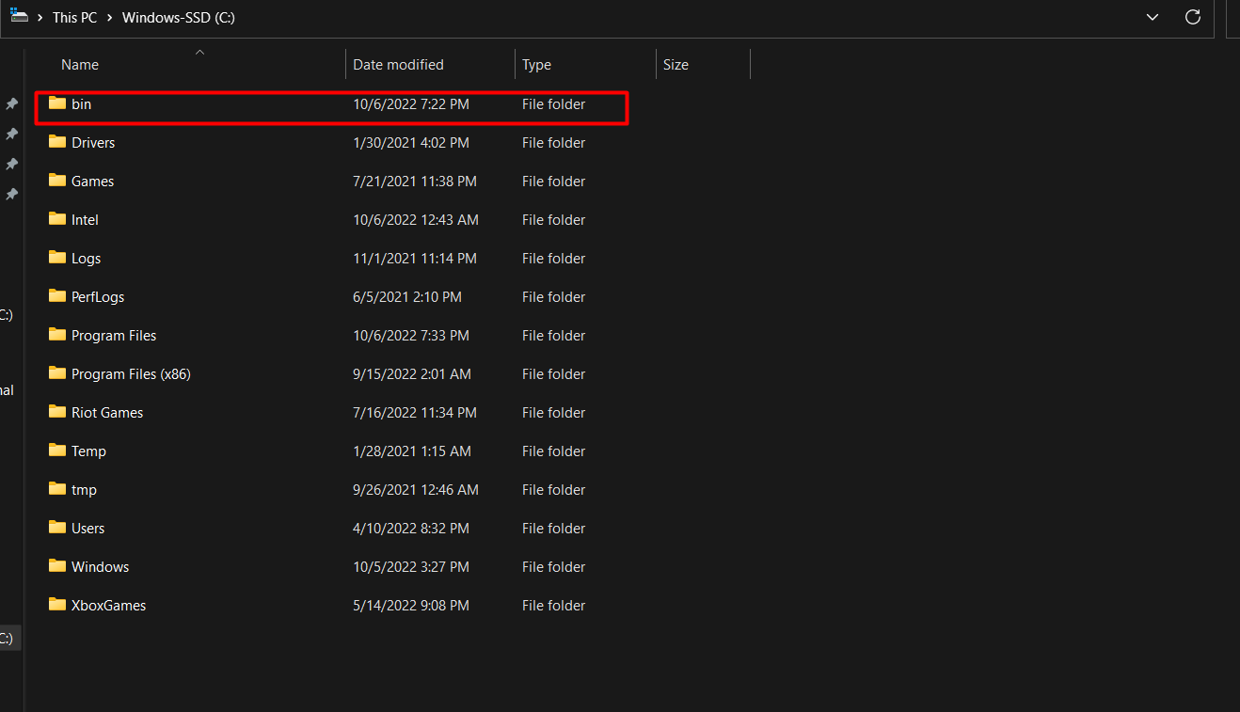The height and width of the screenshot is (712, 1240).
Task: Click the bin folder icon
Action: pyautogui.click(x=57, y=103)
